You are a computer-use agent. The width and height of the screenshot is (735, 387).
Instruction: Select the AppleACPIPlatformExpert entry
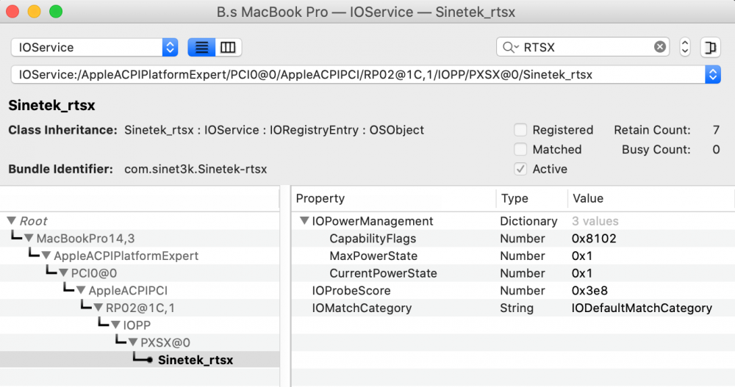126,256
